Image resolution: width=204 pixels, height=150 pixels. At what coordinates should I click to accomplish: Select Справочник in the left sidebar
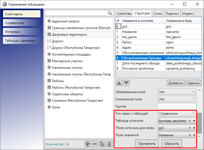tap(22, 23)
